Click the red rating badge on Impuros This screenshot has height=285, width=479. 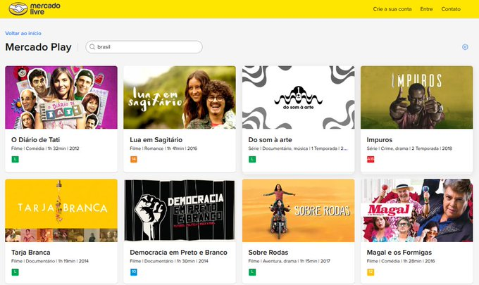pyautogui.click(x=371, y=159)
